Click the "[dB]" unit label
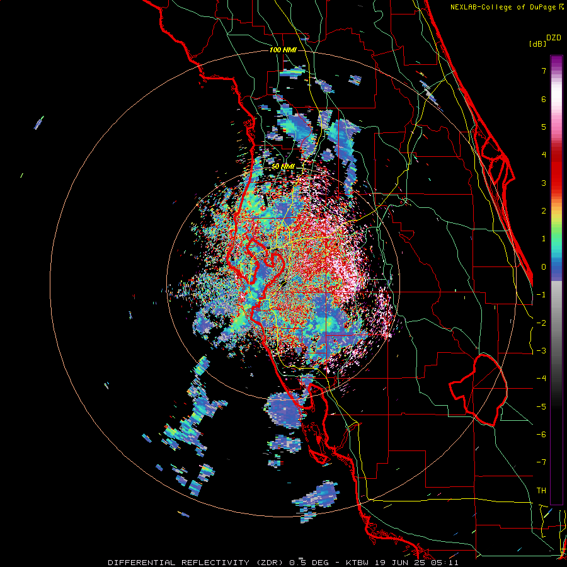The height and width of the screenshot is (567, 567). pos(538,43)
